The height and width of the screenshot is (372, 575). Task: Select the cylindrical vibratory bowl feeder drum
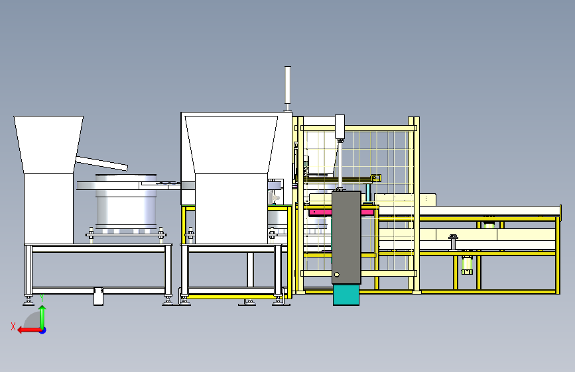point(126,202)
